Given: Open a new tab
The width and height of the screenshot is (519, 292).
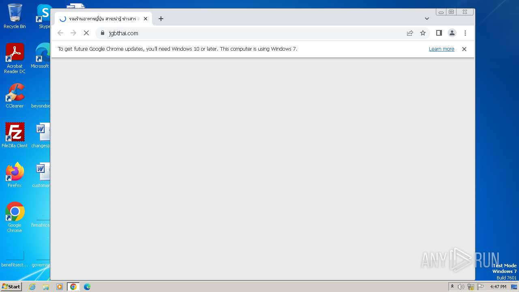Looking at the screenshot, I should pos(161,19).
